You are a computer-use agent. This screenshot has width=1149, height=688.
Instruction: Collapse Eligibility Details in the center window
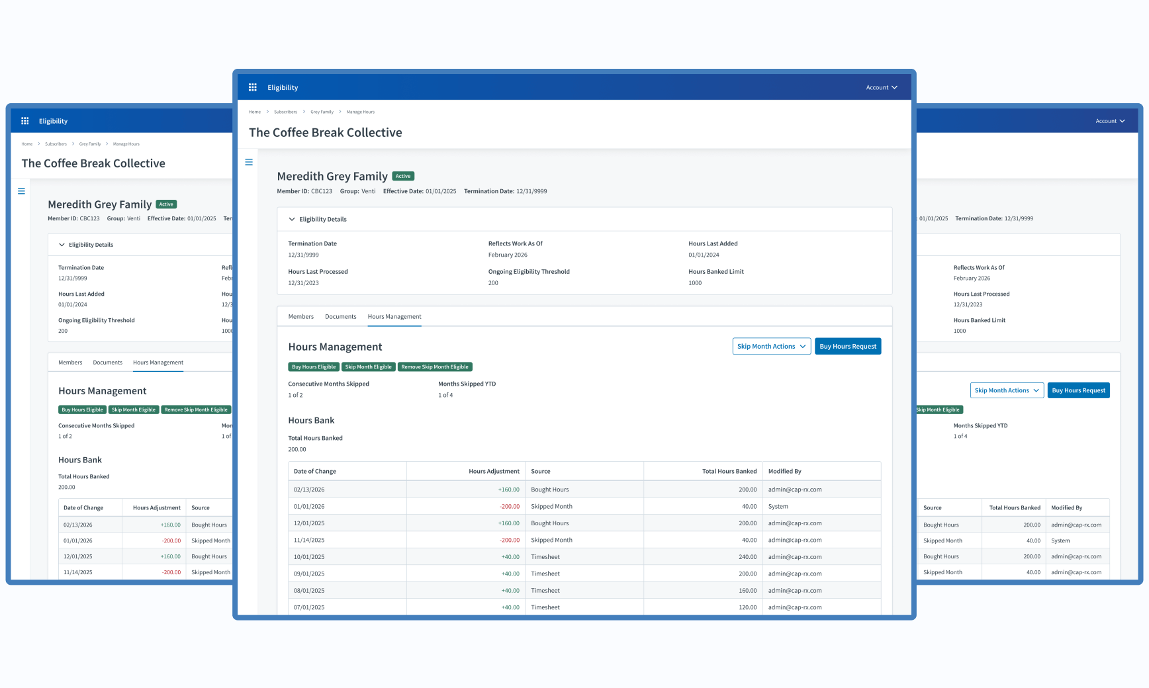tap(292, 219)
